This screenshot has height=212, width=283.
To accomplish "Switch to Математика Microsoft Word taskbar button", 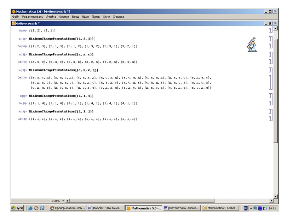I will click(182, 208).
